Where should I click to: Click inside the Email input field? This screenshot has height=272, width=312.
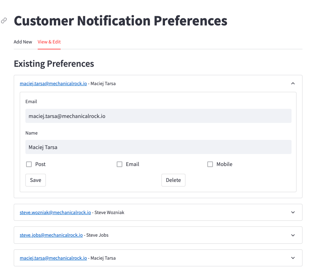(x=158, y=116)
